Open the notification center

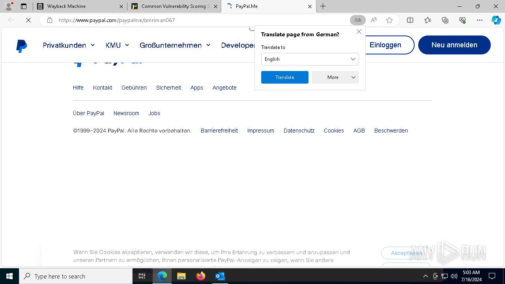[492, 276]
